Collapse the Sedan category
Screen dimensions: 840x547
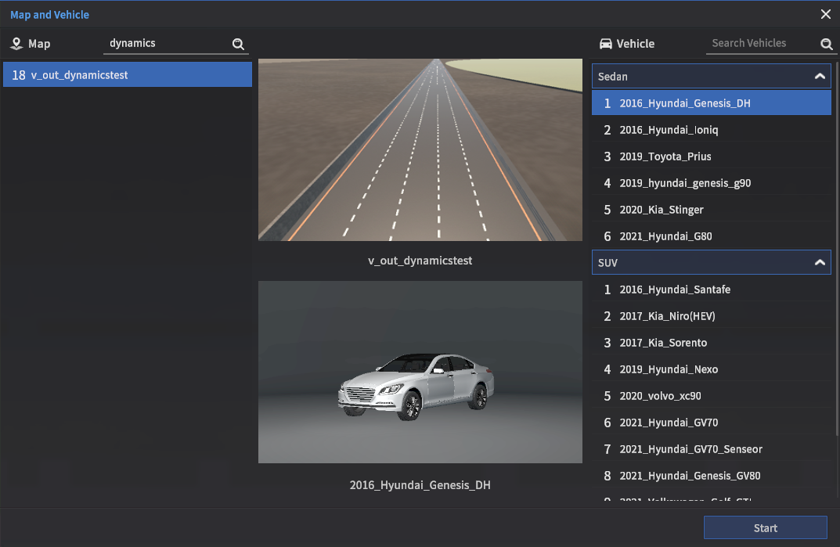[x=820, y=77]
